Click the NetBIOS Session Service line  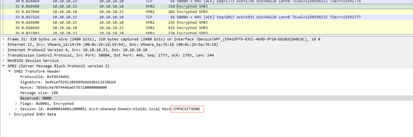coord(33,61)
